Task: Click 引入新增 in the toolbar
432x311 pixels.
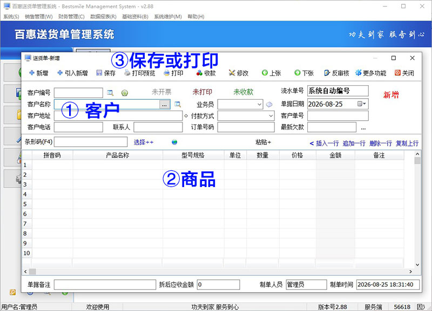Action: pyautogui.click(x=73, y=73)
